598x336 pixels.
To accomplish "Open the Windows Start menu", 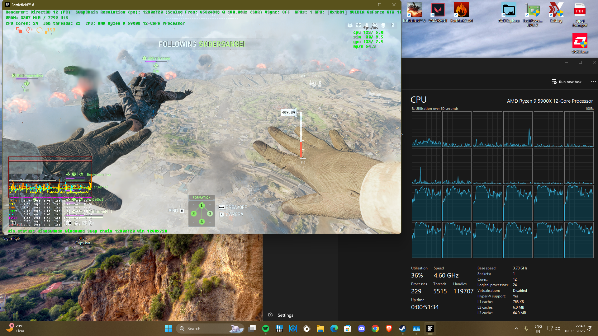I will [x=168, y=329].
